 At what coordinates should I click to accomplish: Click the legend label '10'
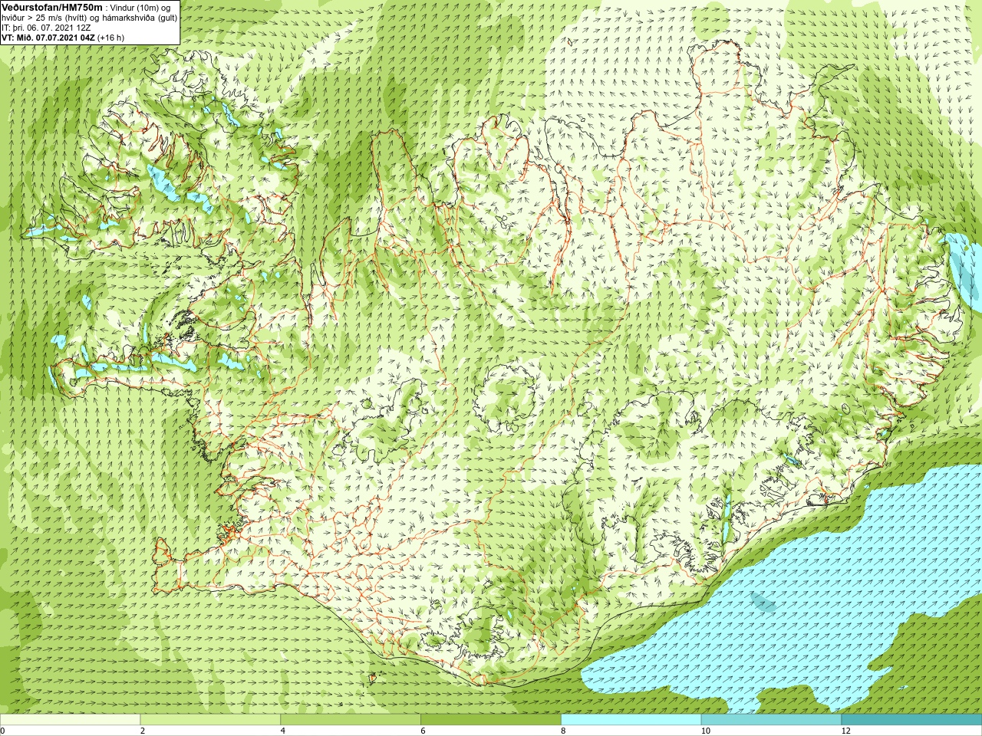pyautogui.click(x=705, y=731)
